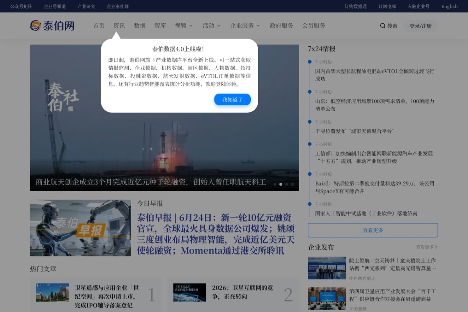Switch language to English
Image resolution: width=468 pixels, height=312 pixels.
tap(449, 6)
